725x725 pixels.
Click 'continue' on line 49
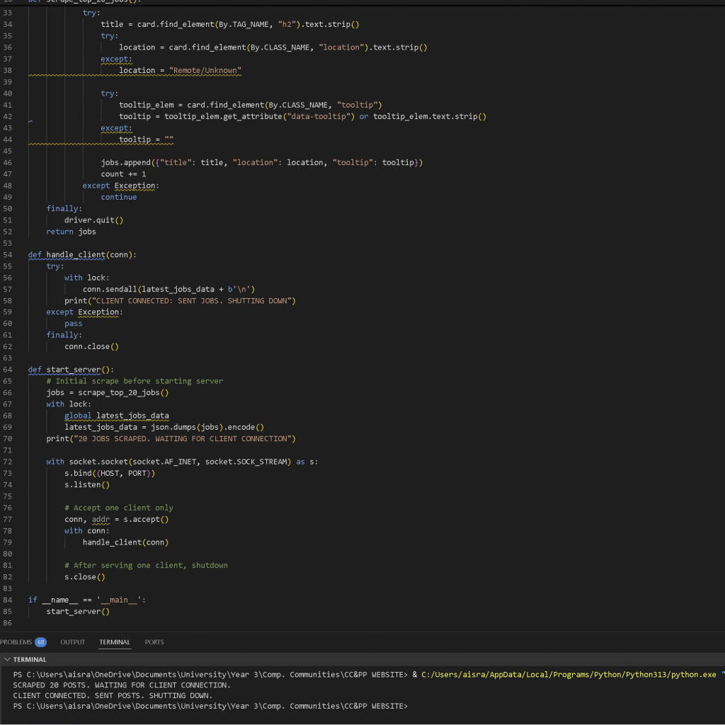tap(119, 197)
